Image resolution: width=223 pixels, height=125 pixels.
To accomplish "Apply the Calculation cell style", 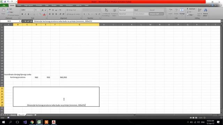I will [141, 14].
